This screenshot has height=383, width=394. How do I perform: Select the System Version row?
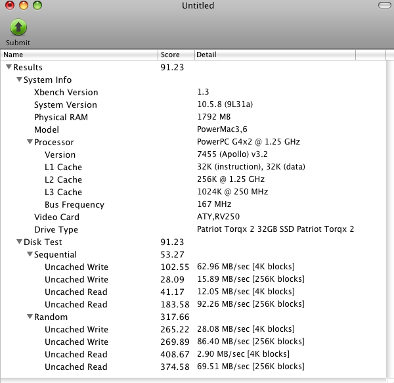193,104
